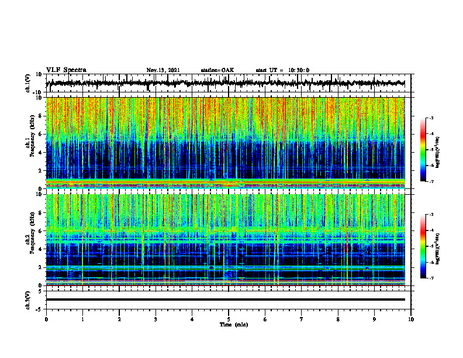This screenshot has height=358, width=463.
Task: Click time axis tick label "2"
Action: click(119, 319)
